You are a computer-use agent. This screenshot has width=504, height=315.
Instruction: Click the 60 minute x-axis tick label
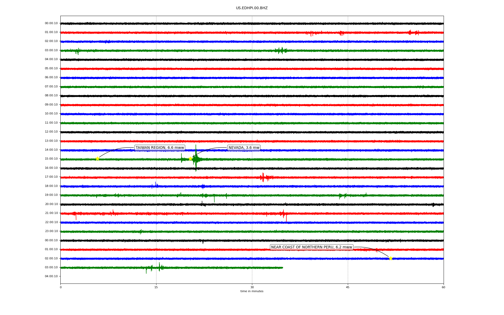(x=443, y=287)
